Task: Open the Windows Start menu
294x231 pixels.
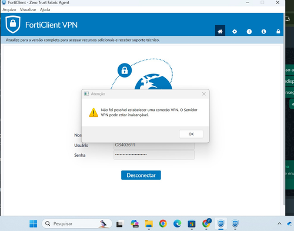Action: click(33, 223)
